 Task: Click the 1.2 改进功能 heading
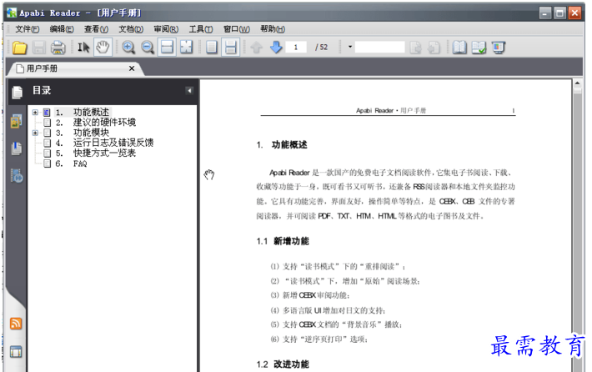pyautogui.click(x=283, y=364)
